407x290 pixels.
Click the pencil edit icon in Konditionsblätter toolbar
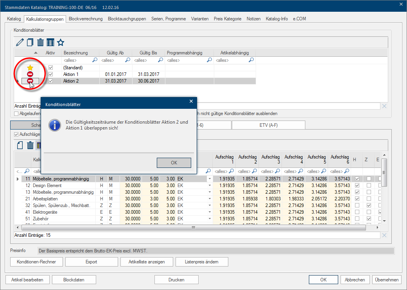pyautogui.click(x=20, y=42)
